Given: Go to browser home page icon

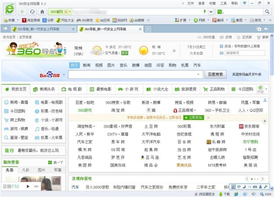Looking at the screenshot, I should [x=42, y=12].
